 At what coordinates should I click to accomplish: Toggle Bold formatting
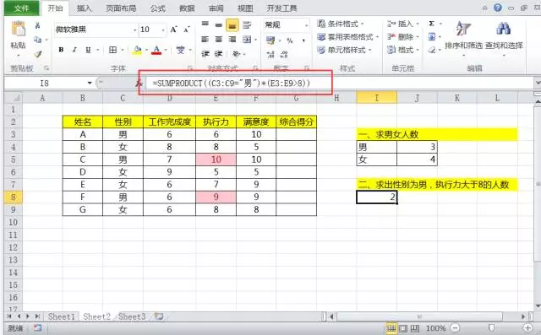(x=61, y=50)
